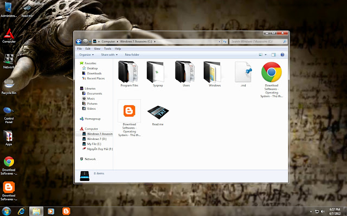
Task: Launch Internet Explorer from the taskbar
Action: (22, 211)
